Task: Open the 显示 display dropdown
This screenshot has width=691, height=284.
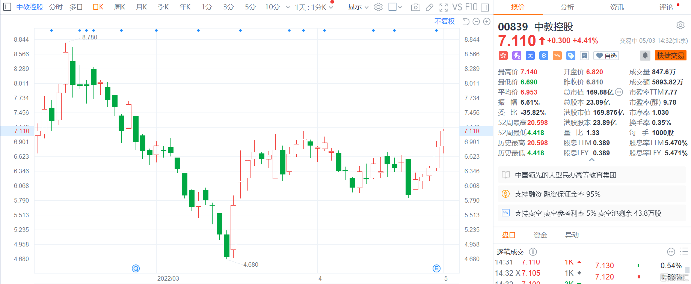Action: pyautogui.click(x=358, y=7)
